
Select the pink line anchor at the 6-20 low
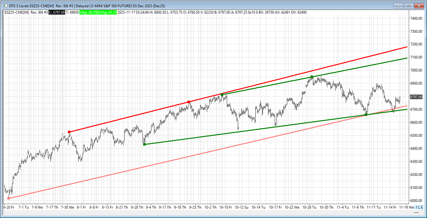click(8, 198)
